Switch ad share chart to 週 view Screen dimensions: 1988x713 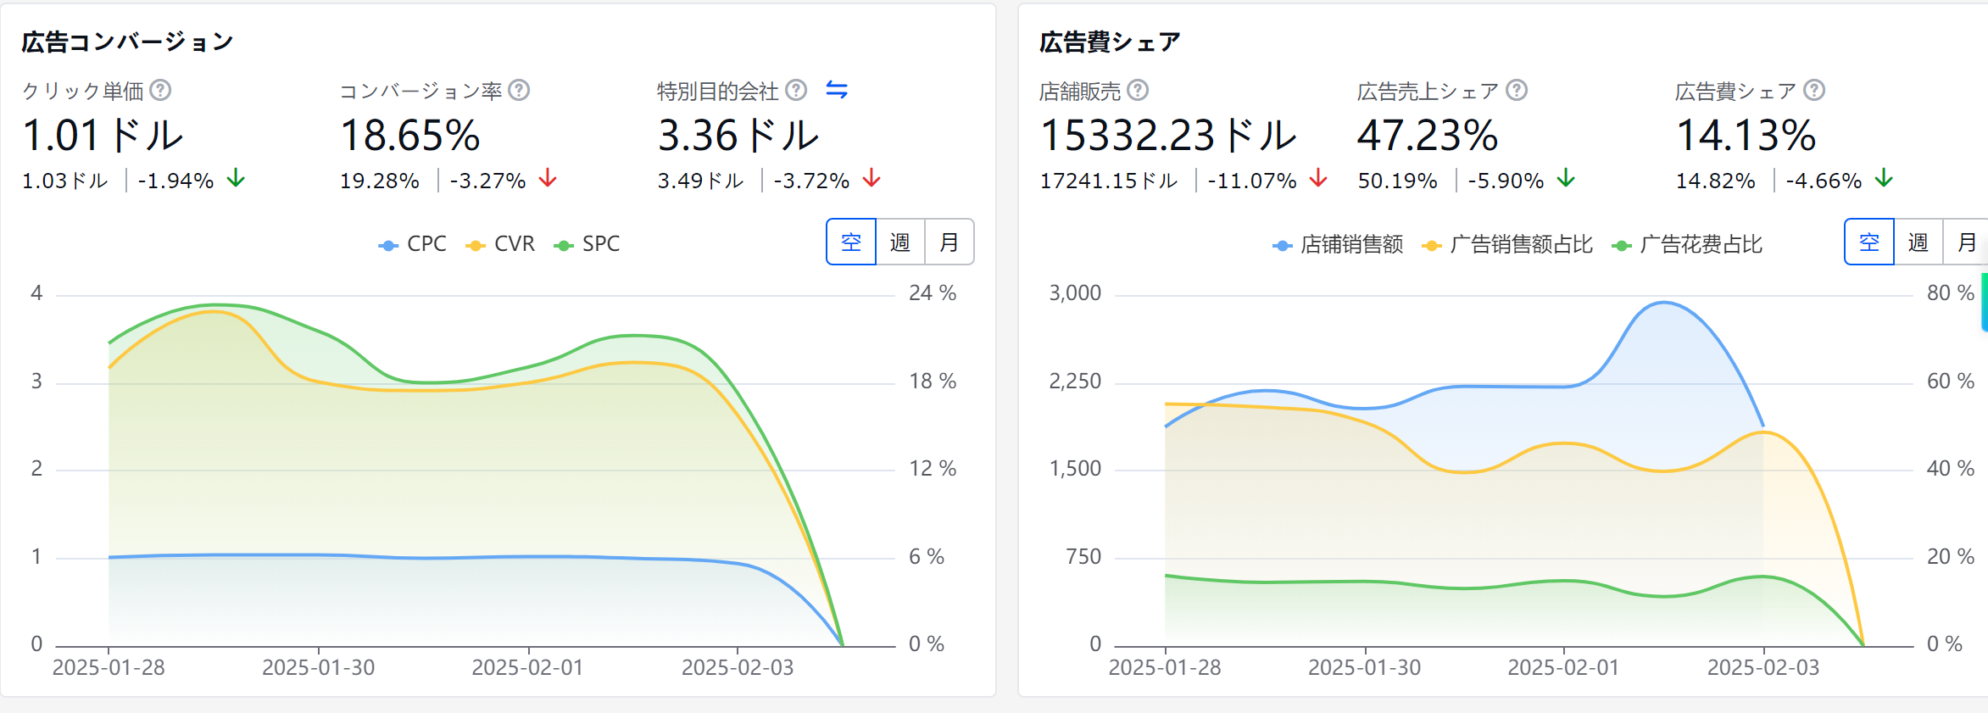coord(1918,242)
